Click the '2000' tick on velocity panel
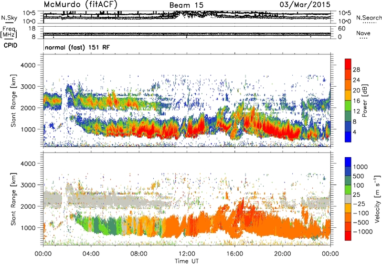Image resolution: width=382 pixels, height=264 pixels. 28,206
